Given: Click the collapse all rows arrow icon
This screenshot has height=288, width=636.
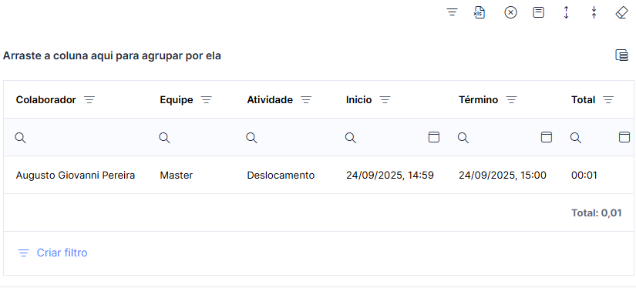Looking at the screenshot, I should (594, 12).
